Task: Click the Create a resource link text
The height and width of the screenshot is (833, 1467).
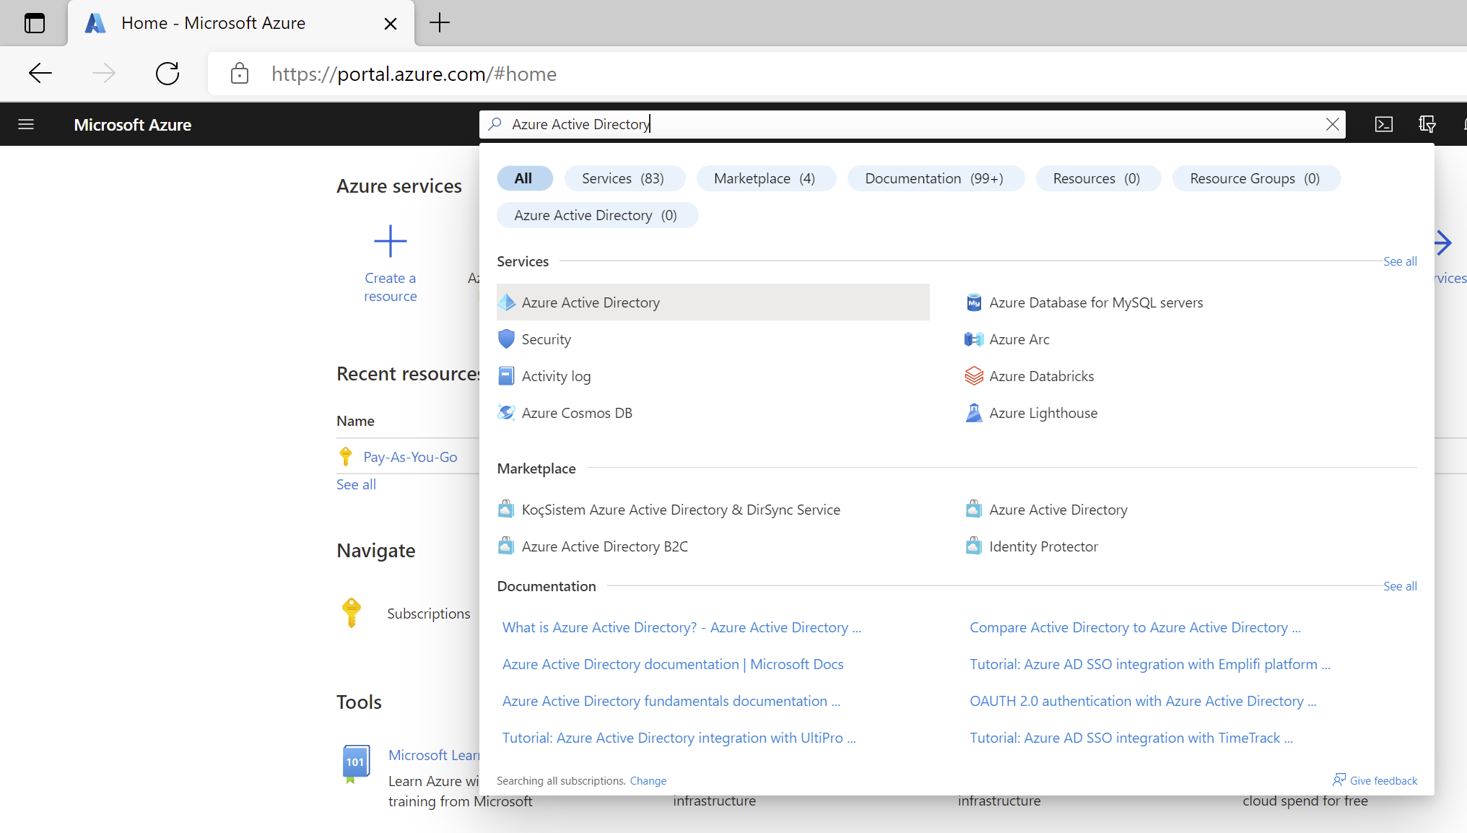Action: (x=391, y=287)
